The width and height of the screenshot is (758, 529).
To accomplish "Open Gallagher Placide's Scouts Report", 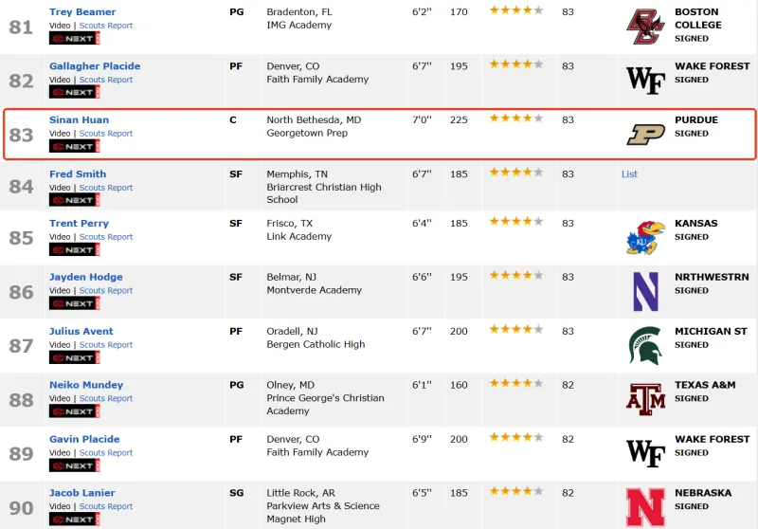I will click(x=106, y=80).
